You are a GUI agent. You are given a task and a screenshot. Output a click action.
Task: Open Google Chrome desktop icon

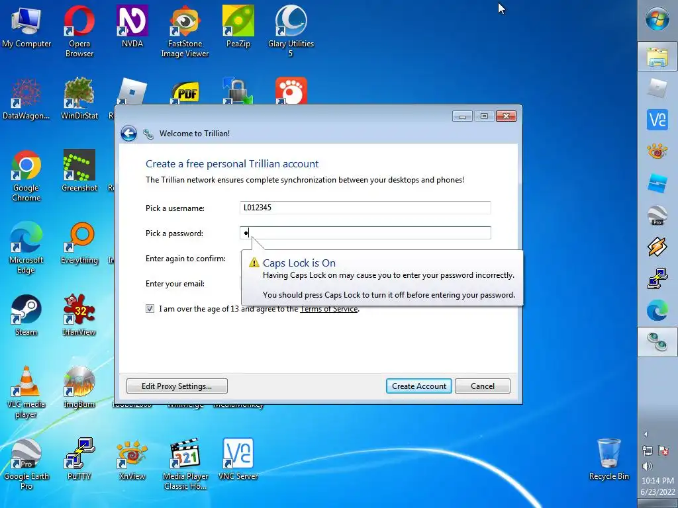coord(26,176)
